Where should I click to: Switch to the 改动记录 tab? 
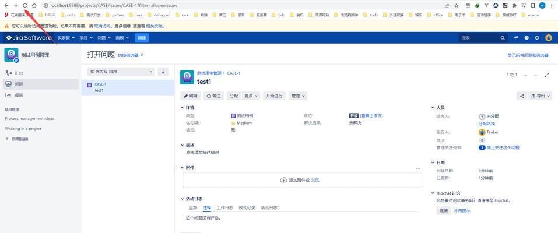pos(247,208)
